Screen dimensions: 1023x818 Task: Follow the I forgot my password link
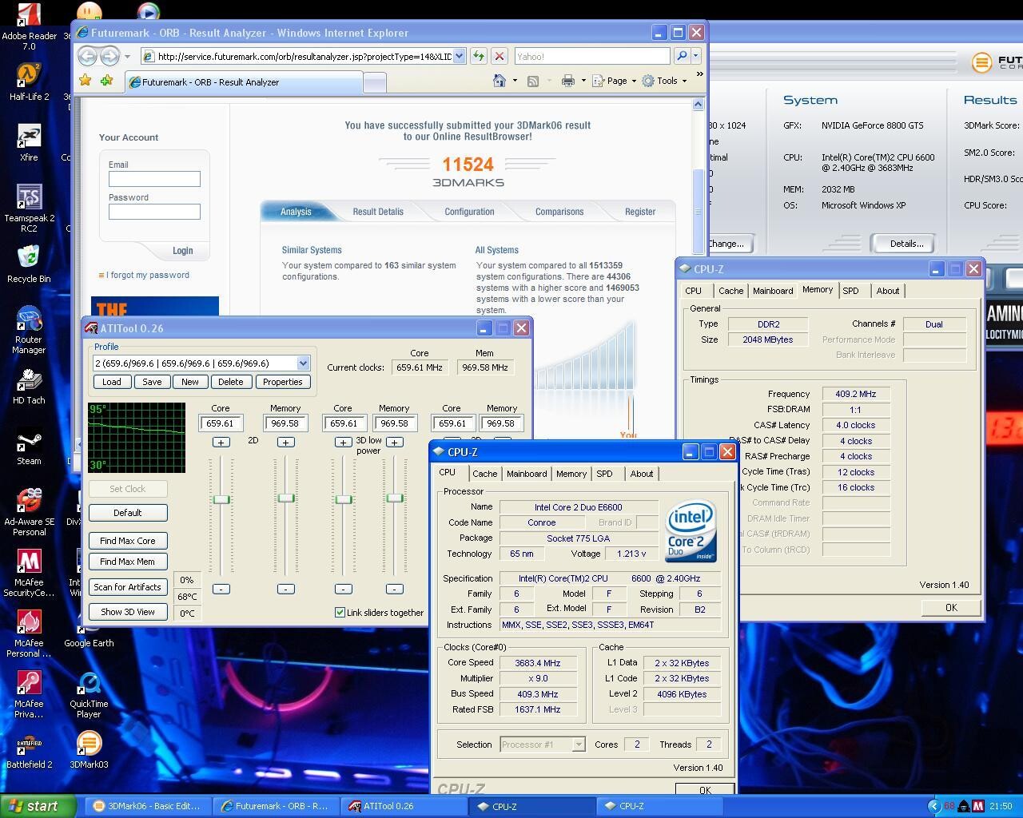pos(148,275)
